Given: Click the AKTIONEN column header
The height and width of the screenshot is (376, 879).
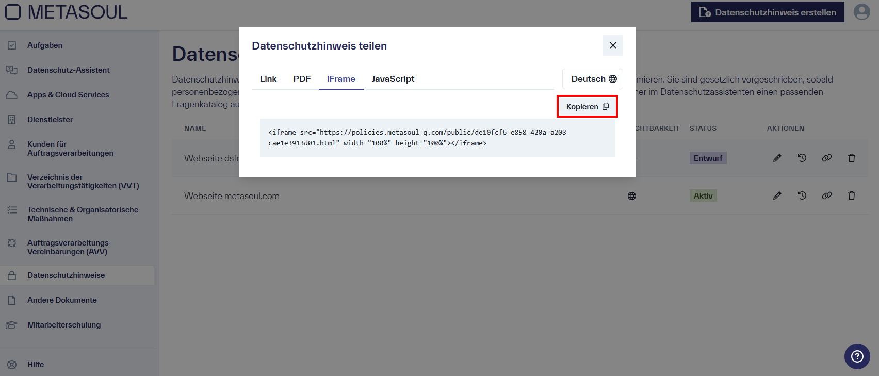Looking at the screenshot, I should (x=786, y=128).
